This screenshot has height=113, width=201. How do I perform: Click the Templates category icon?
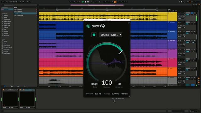[x=3, y=35]
